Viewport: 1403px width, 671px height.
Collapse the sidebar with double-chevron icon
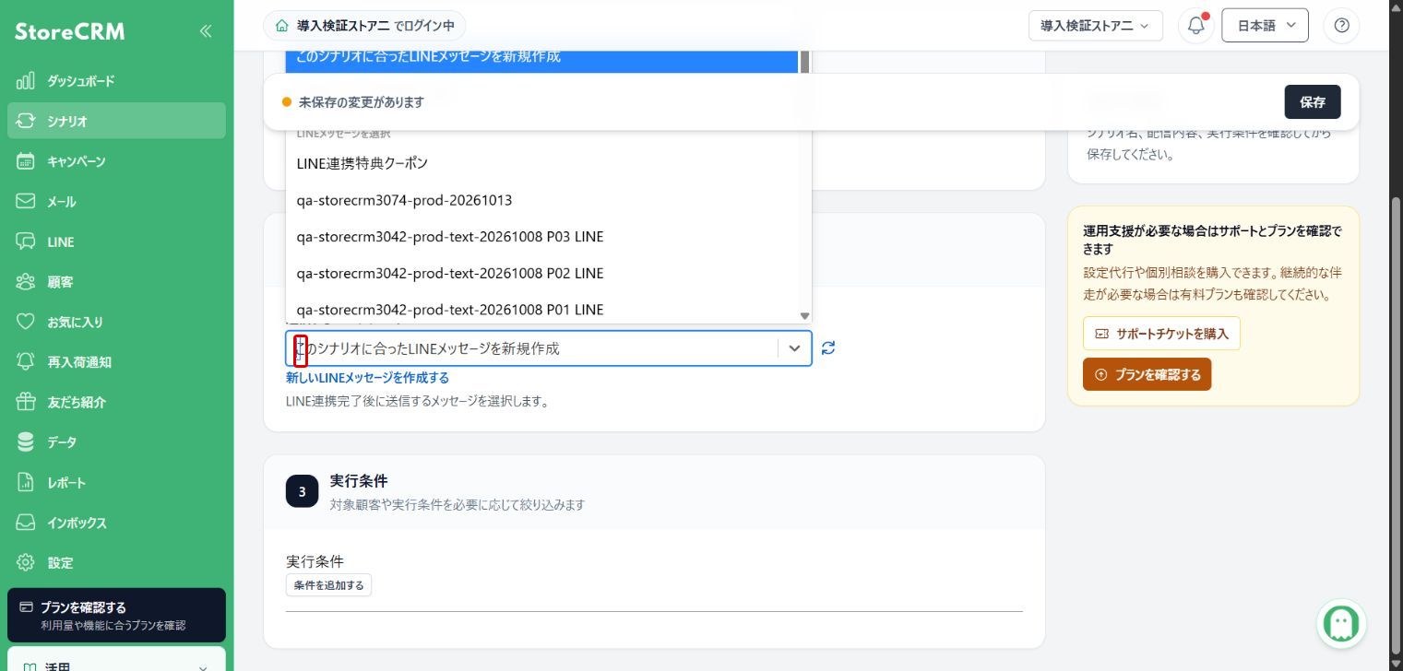pyautogui.click(x=205, y=31)
